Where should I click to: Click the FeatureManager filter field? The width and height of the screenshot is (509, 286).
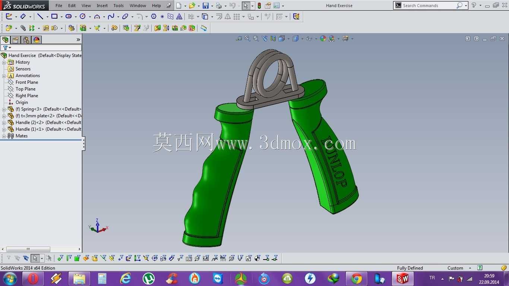tap(41, 48)
